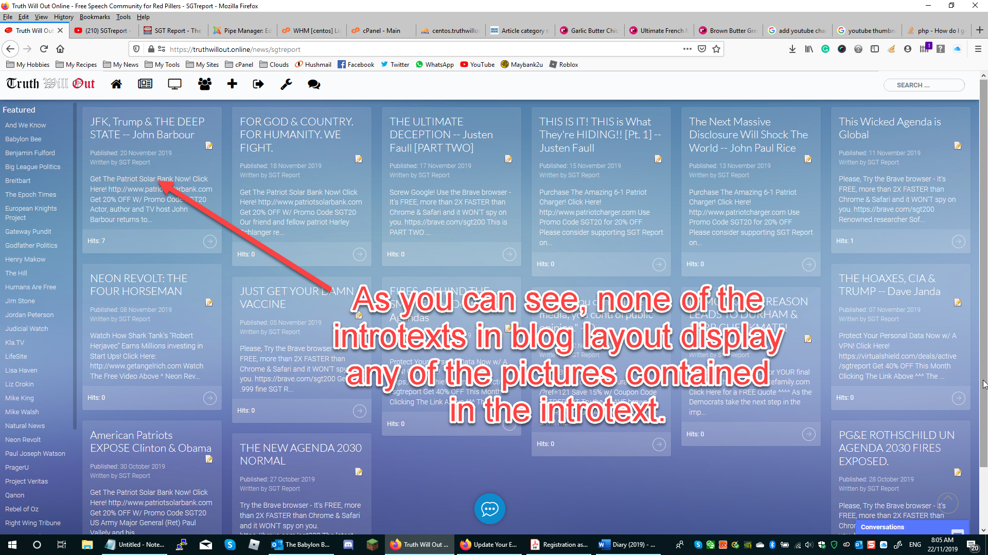
Task: Open the newspaper news icon in navbar
Action: tap(145, 84)
